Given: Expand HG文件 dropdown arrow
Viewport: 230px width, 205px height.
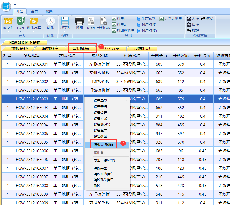Looking at the screenshot, I should pos(8,31).
